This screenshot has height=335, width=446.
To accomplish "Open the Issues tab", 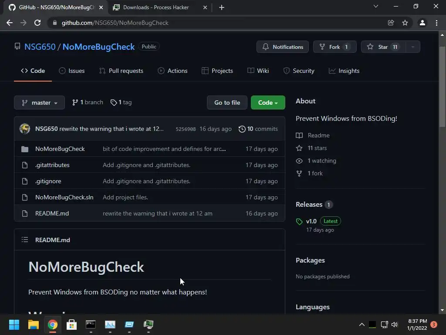I will [72, 71].
